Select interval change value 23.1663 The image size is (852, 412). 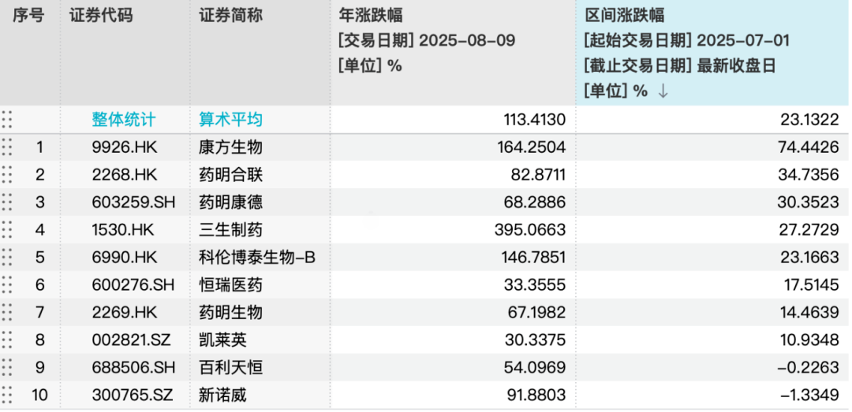pyautogui.click(x=809, y=258)
